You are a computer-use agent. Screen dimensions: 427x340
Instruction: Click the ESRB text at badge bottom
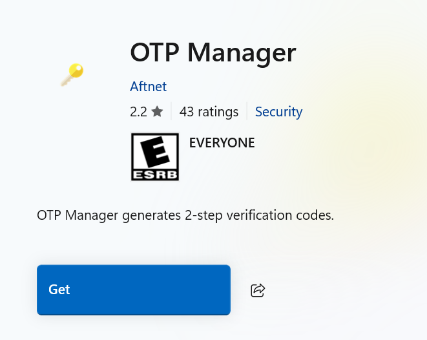(155, 175)
